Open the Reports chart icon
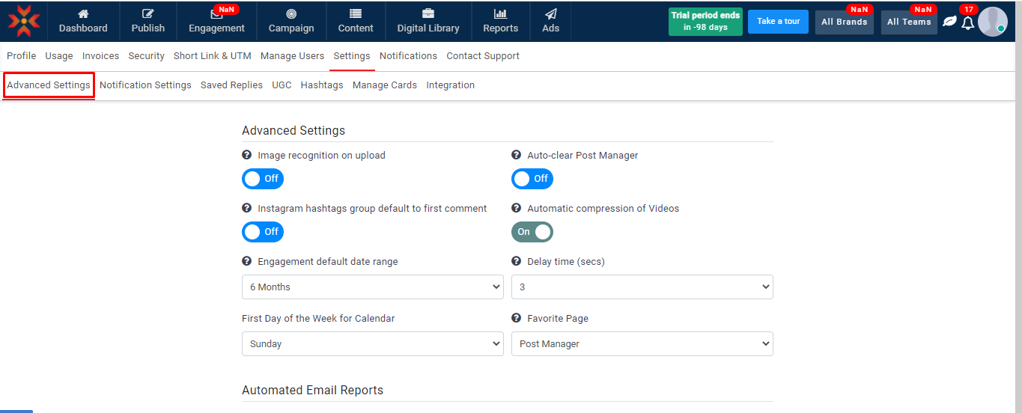The width and height of the screenshot is (1022, 413). [x=500, y=13]
